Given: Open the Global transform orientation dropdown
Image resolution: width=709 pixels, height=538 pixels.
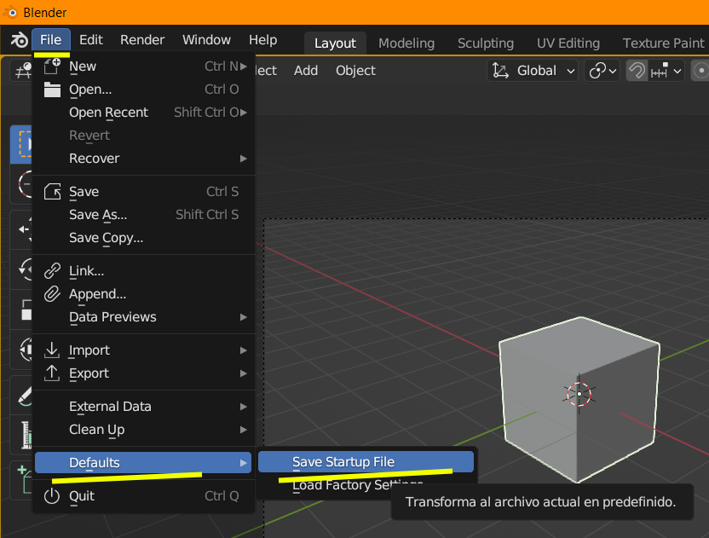Looking at the screenshot, I should point(533,71).
